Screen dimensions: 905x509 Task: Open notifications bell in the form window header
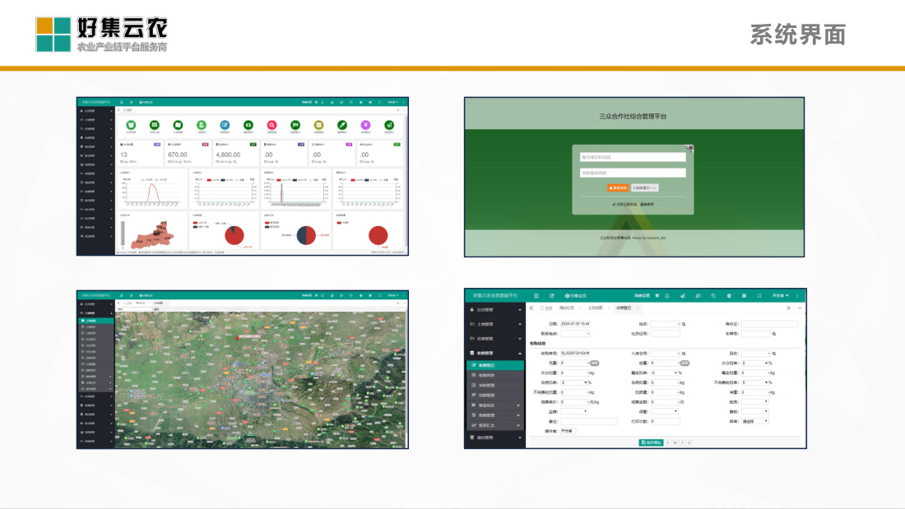pyautogui.click(x=667, y=295)
